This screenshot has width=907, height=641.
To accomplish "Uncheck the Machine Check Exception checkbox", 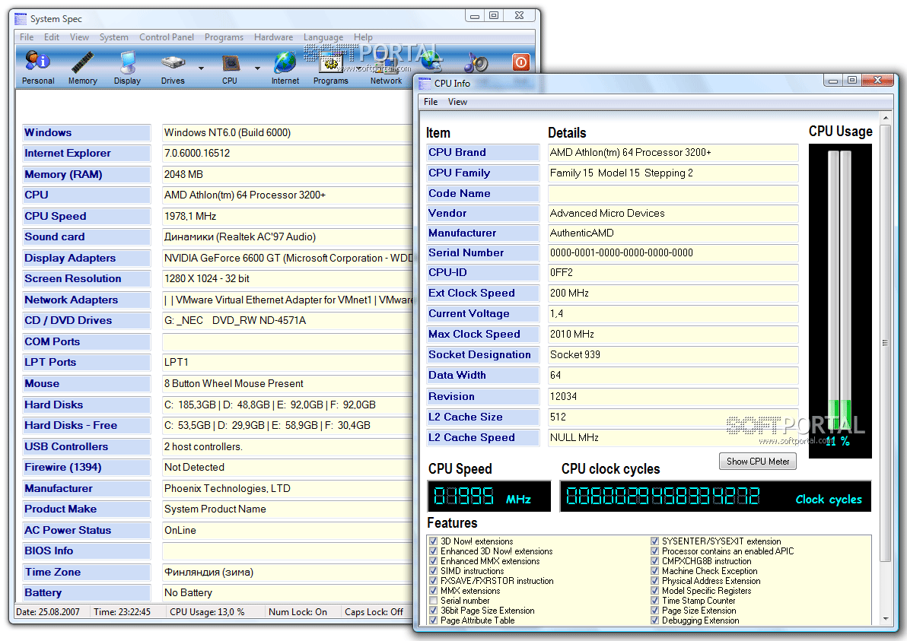I will (655, 571).
